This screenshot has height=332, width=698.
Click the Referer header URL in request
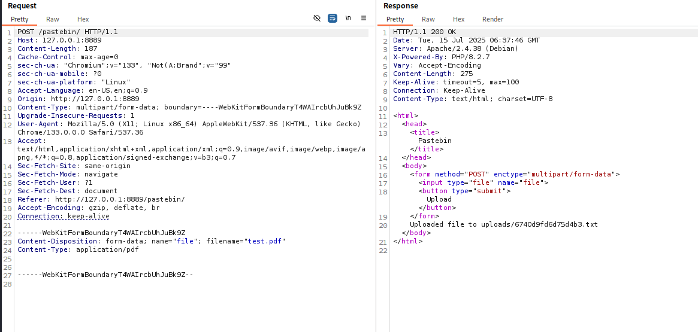120,199
